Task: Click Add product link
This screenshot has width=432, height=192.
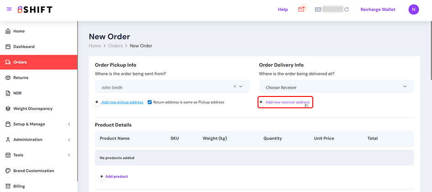Action: (x=116, y=177)
